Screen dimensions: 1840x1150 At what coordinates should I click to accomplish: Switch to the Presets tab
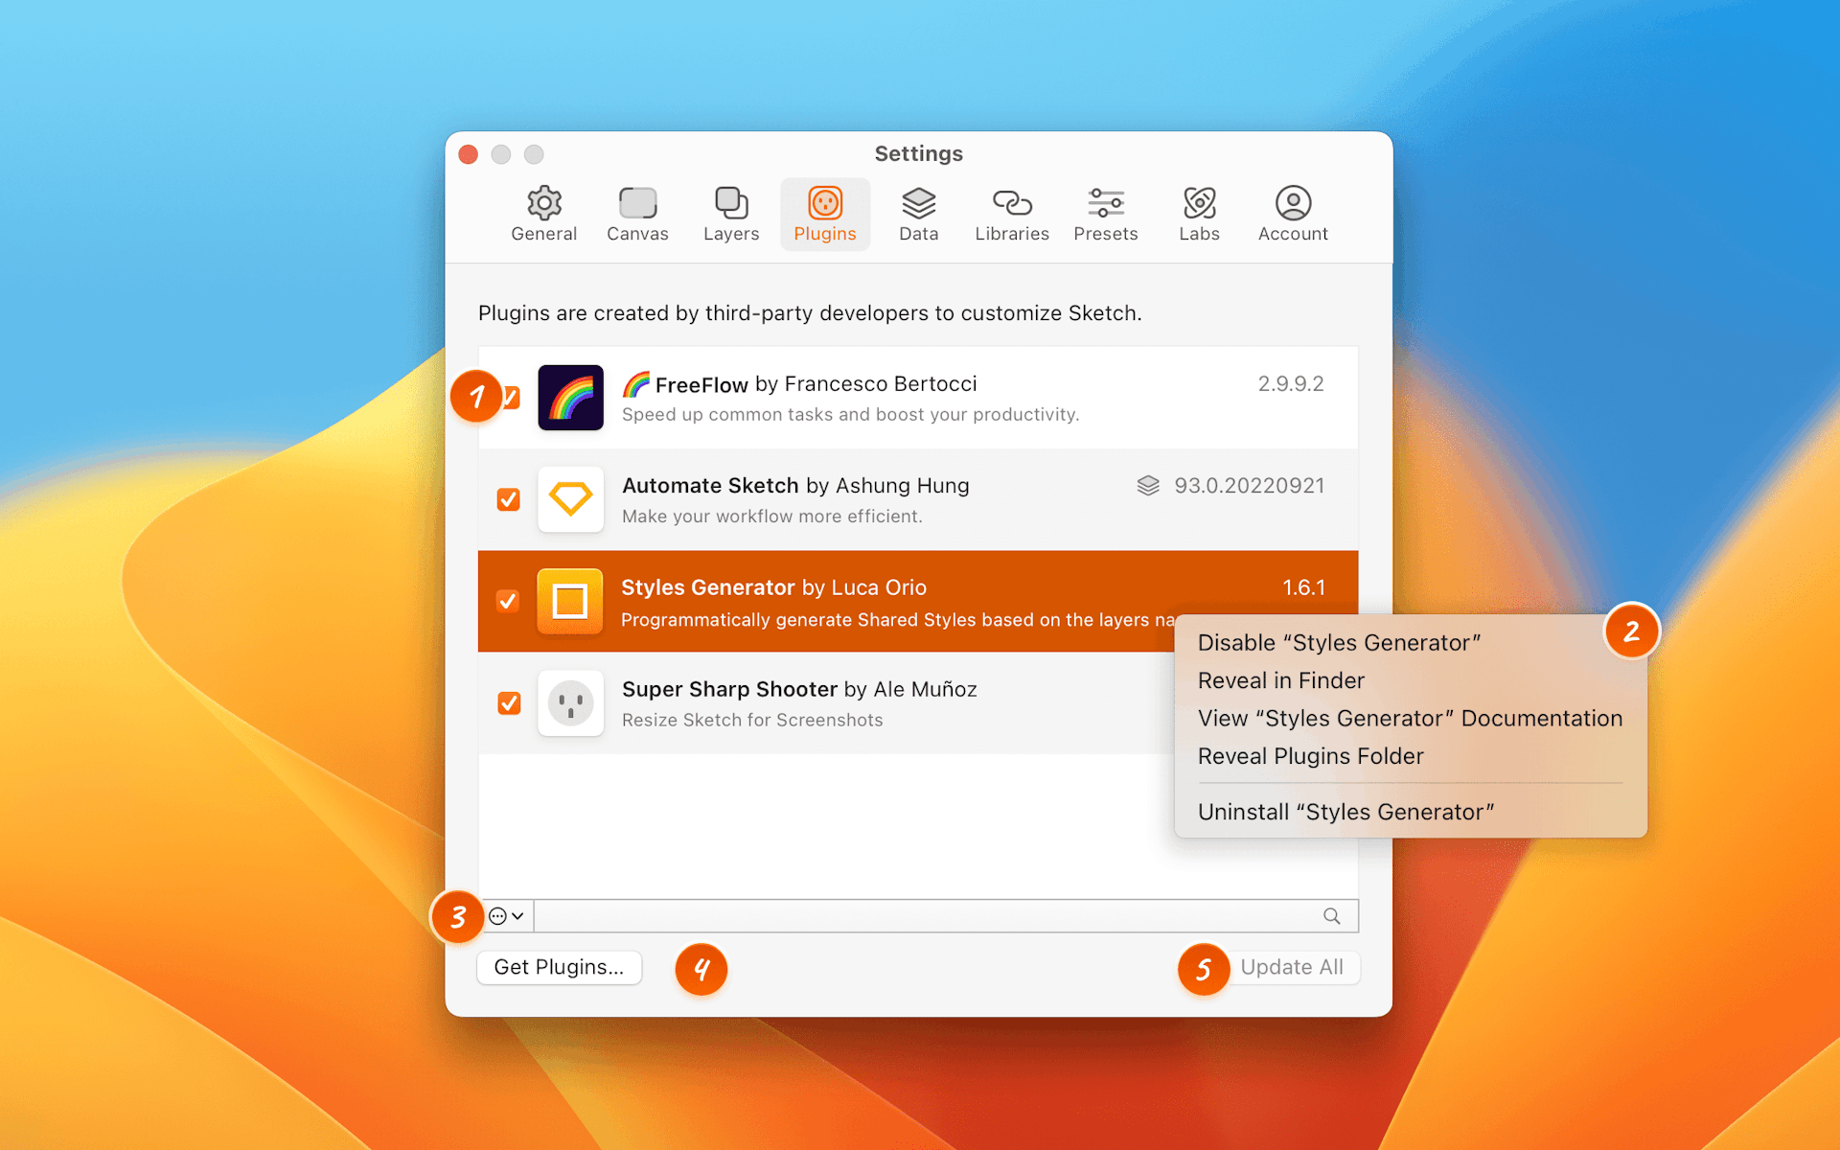tap(1106, 214)
